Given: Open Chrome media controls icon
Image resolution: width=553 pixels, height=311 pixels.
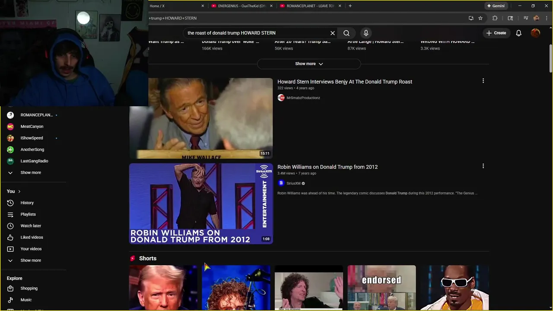Looking at the screenshot, I should pos(526,18).
